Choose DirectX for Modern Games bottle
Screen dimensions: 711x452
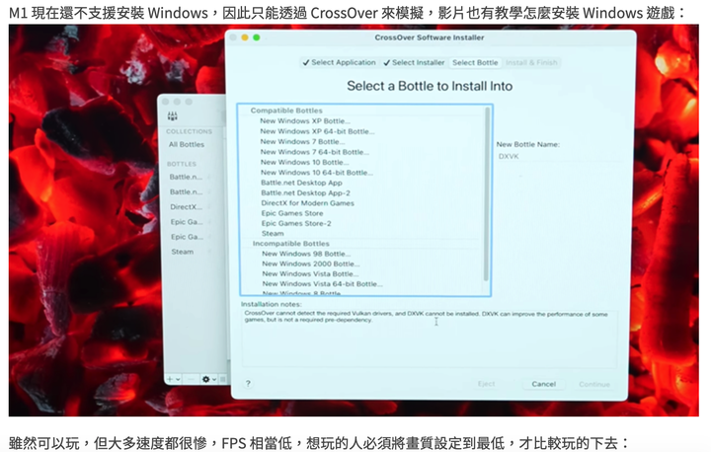tap(307, 203)
